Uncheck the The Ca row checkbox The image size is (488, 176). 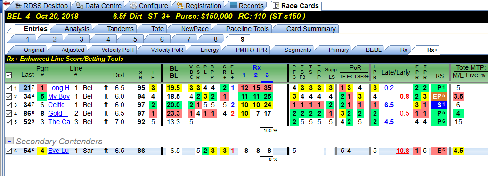coord(8,122)
